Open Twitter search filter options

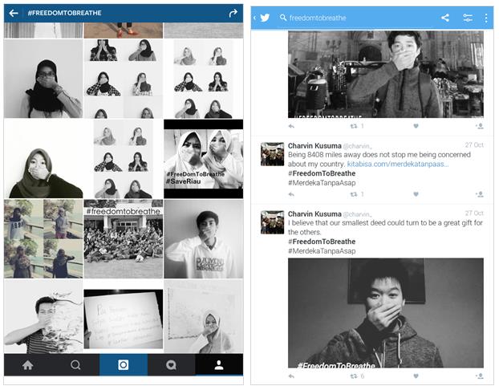(466, 18)
